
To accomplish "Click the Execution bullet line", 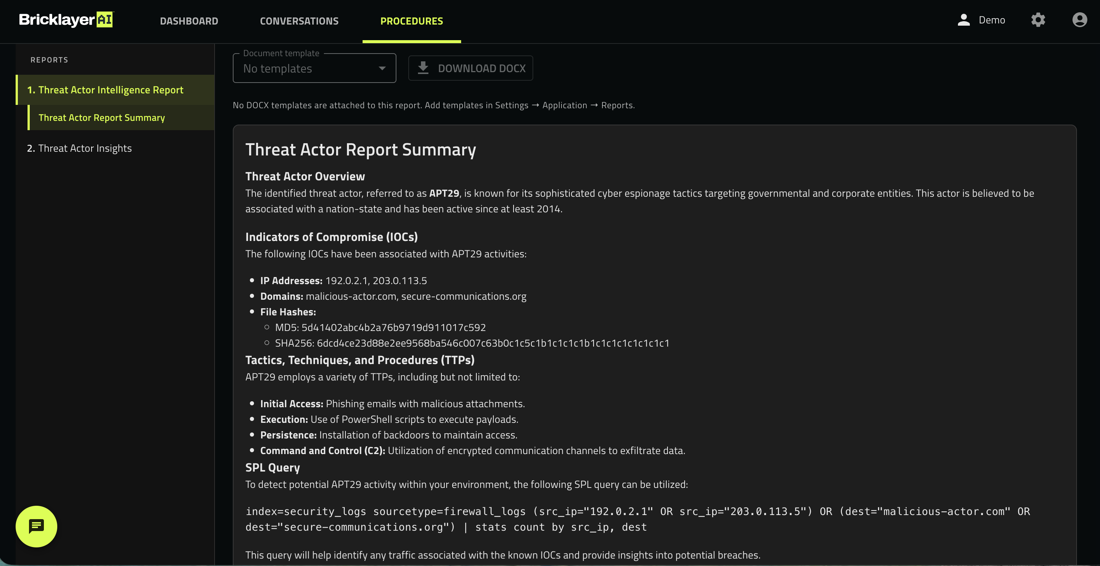I will (x=389, y=419).
